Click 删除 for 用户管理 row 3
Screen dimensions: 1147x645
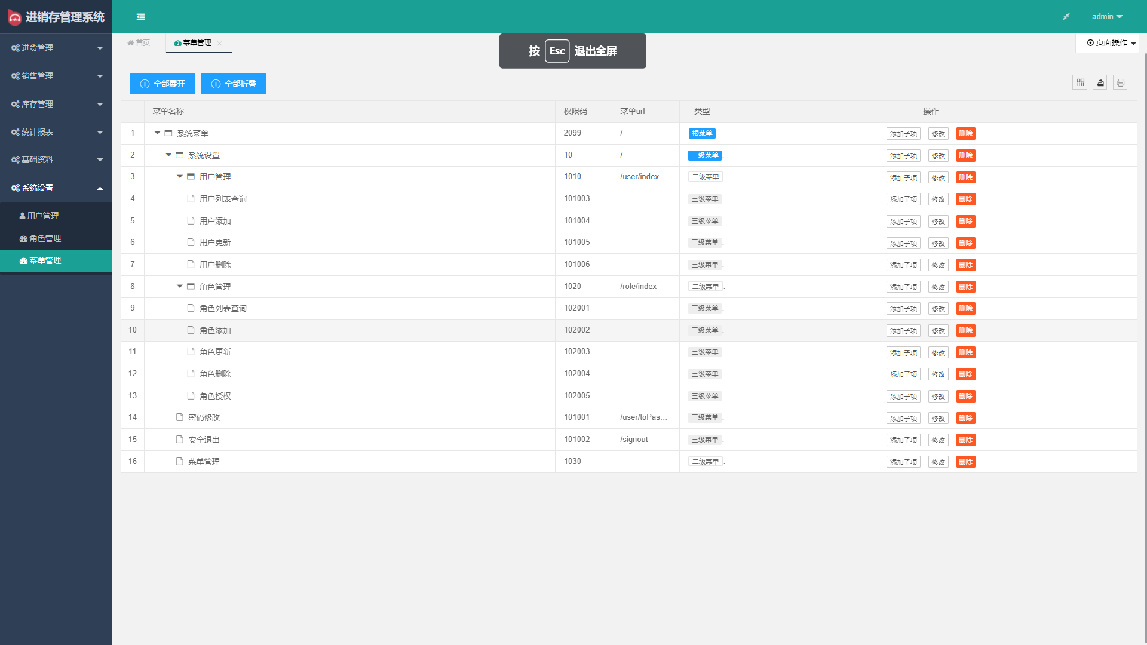966,177
